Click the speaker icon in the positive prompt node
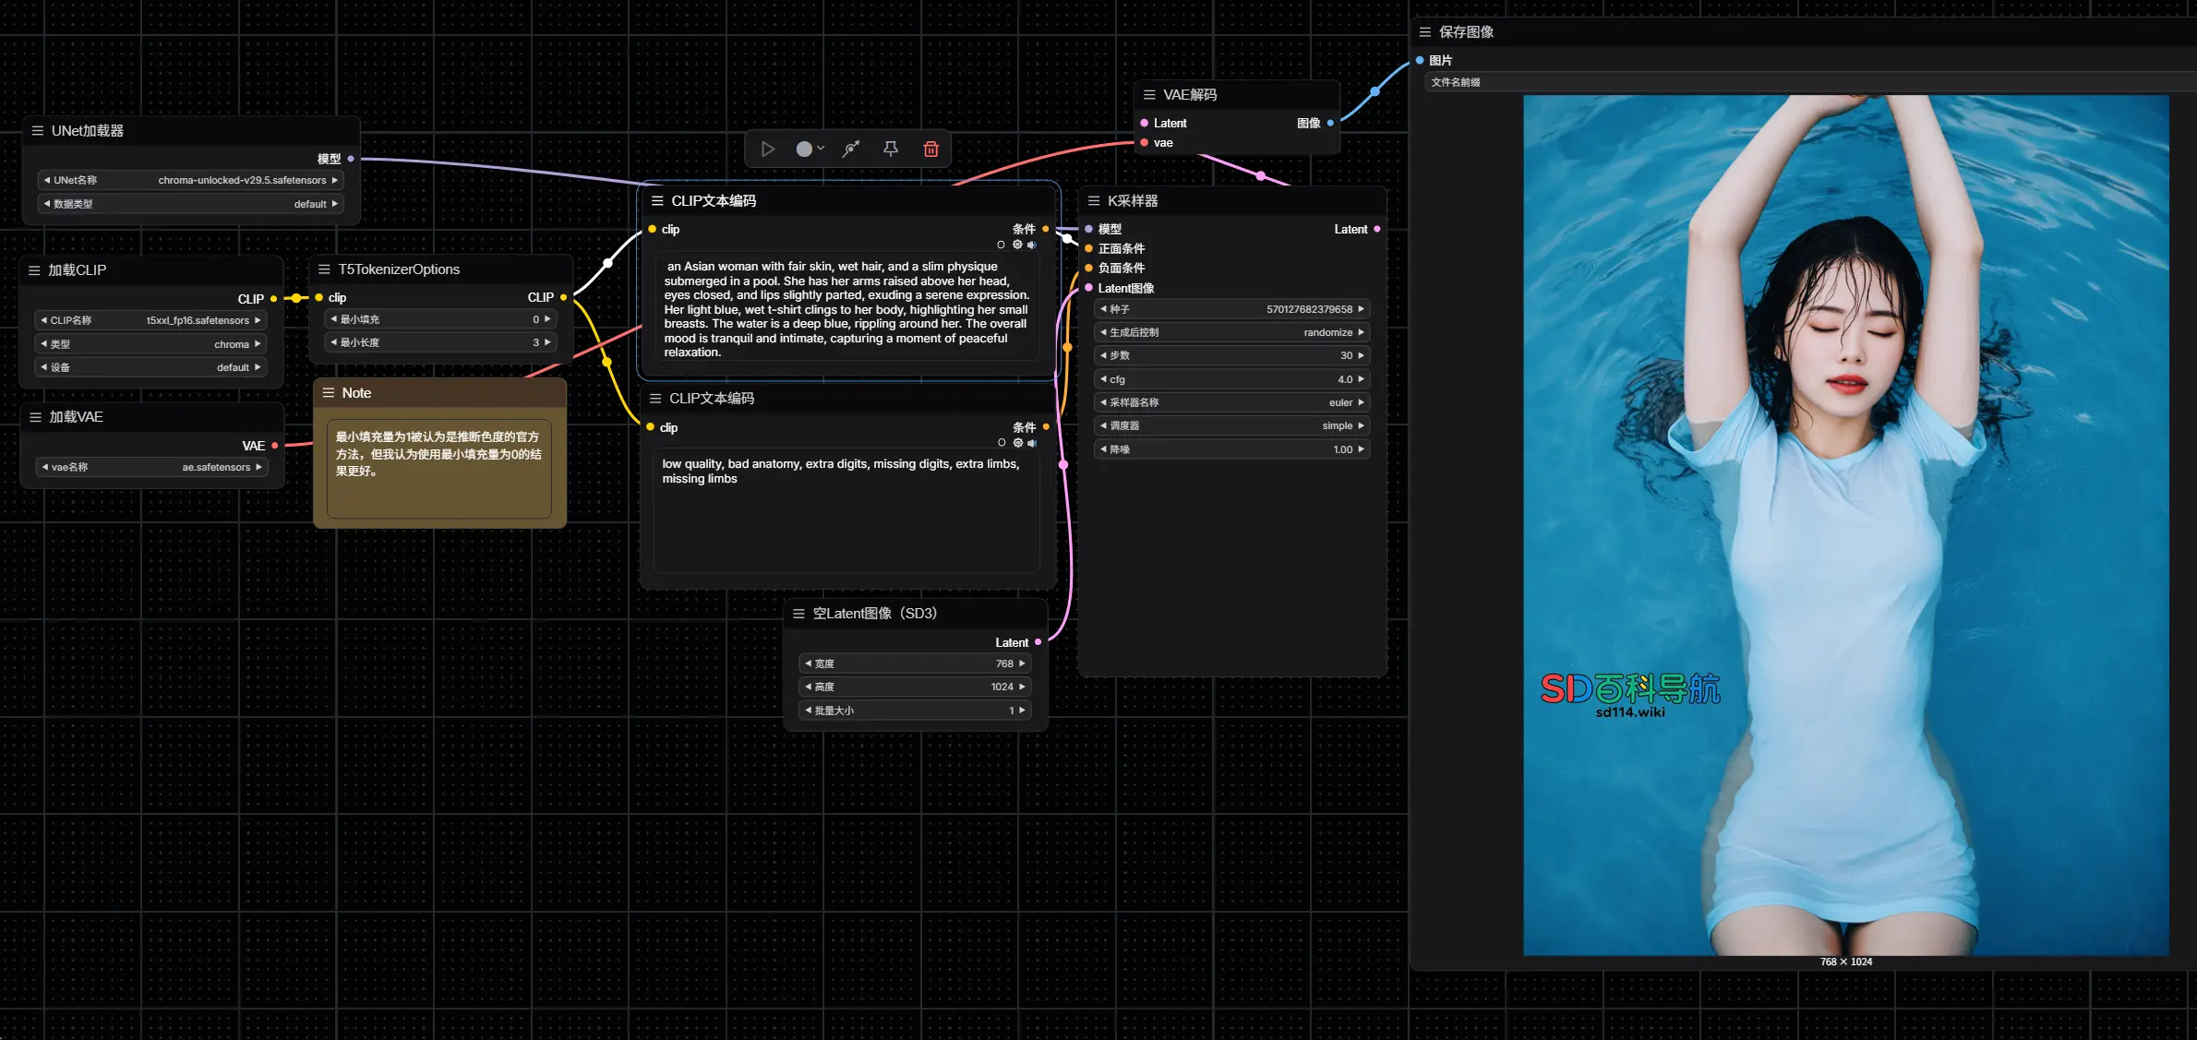The width and height of the screenshot is (2197, 1040). 1032,245
